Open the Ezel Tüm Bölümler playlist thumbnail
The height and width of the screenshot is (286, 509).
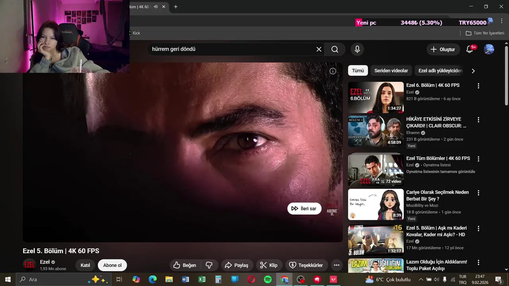[376, 170]
